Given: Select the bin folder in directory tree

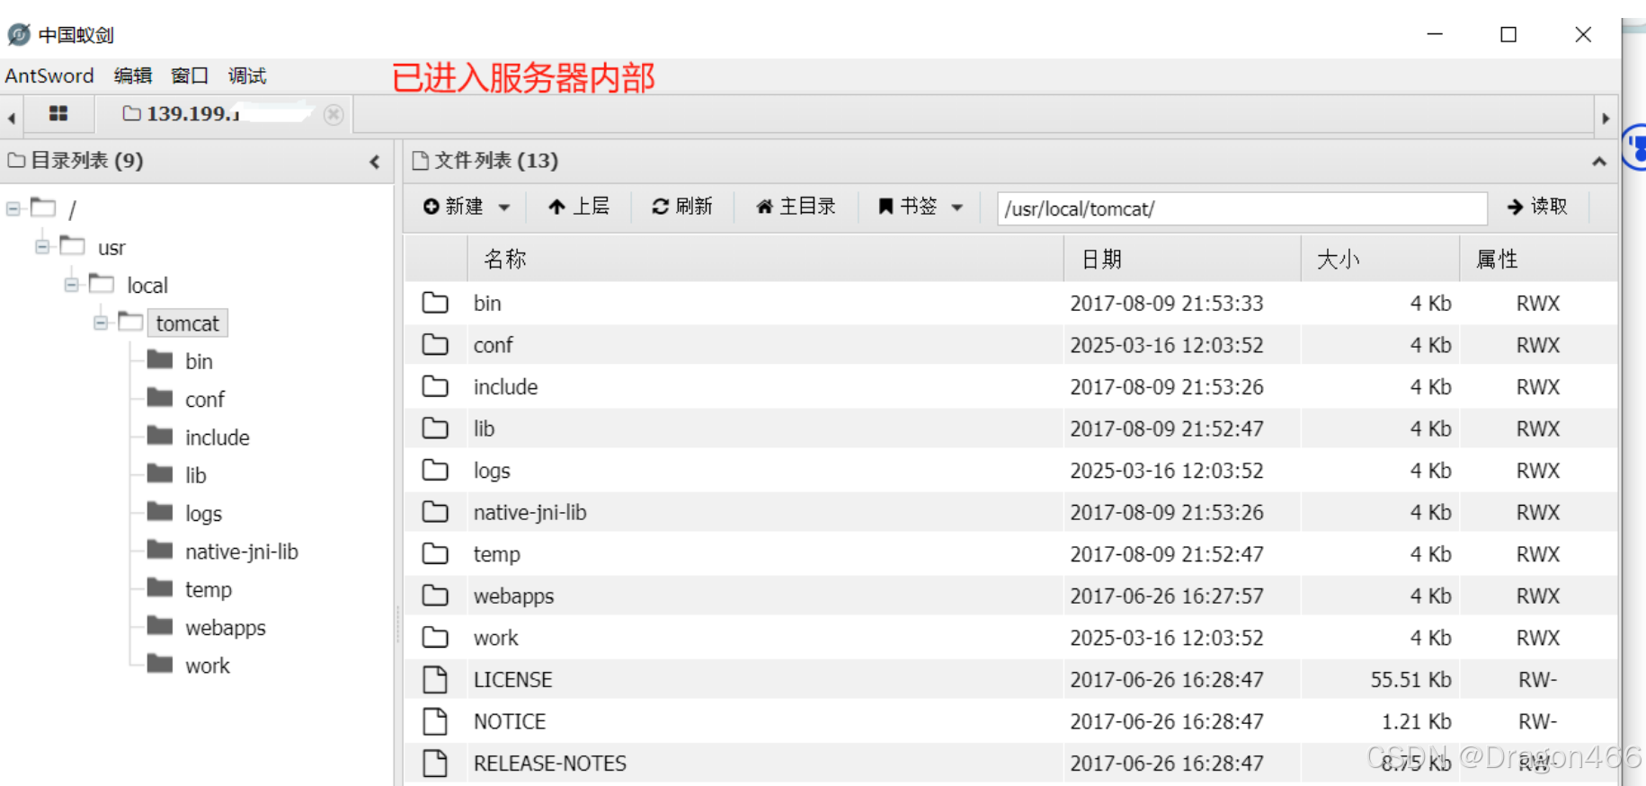Looking at the screenshot, I should coord(199,362).
